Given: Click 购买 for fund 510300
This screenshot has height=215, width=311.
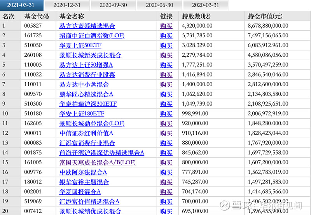Looking at the screenshot, I should [x=166, y=104].
